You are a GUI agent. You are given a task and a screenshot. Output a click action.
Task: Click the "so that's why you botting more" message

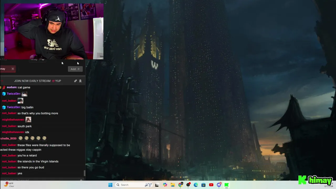coord(38,113)
